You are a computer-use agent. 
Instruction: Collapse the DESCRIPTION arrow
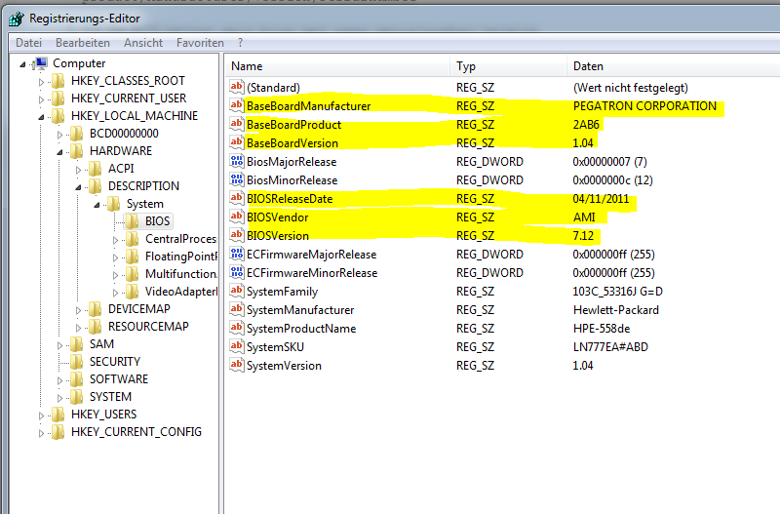pos(78,187)
